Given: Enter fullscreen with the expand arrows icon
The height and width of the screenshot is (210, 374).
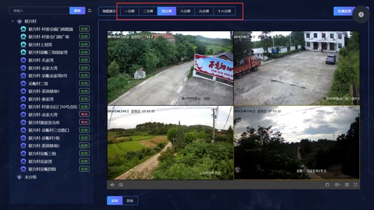Looking at the screenshot, I should [356, 185].
